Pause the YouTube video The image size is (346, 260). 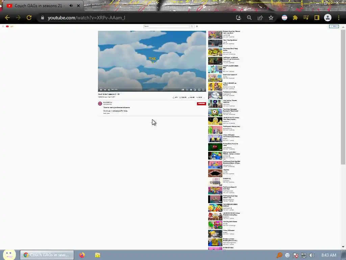point(101,89)
